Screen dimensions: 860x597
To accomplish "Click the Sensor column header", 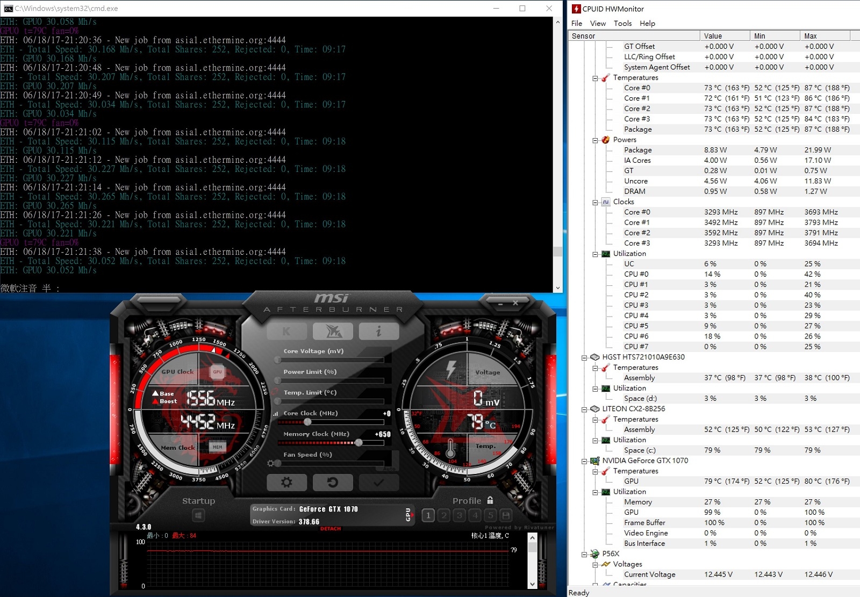I will click(634, 36).
